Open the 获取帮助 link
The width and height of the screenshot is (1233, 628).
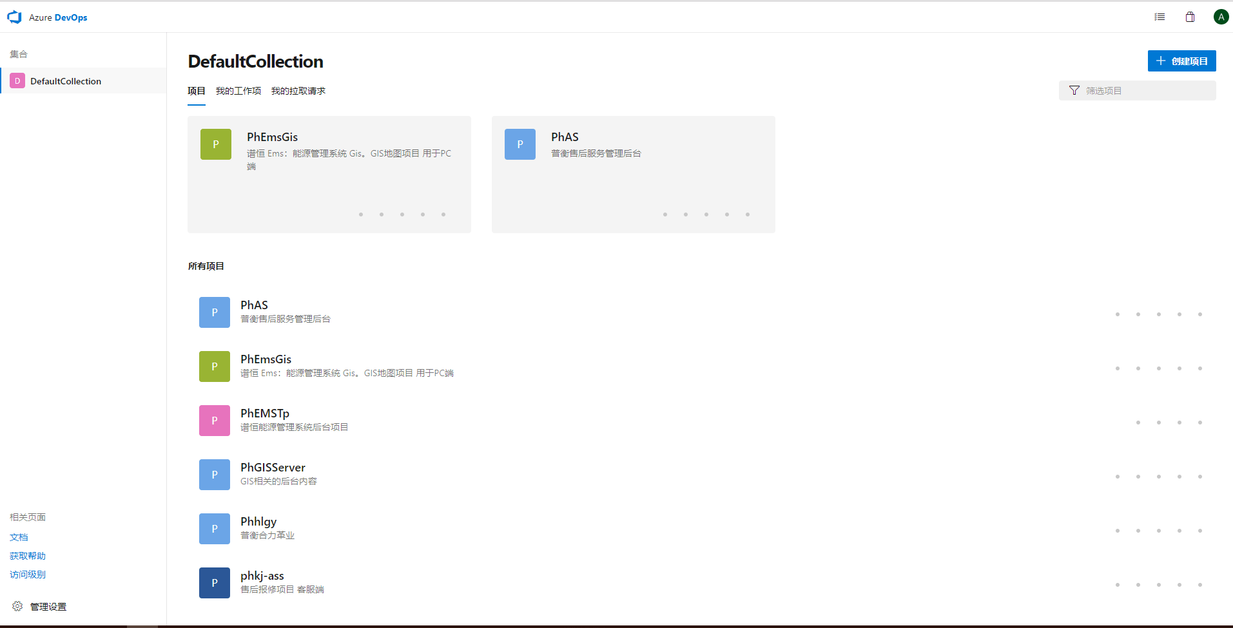[x=28, y=556]
